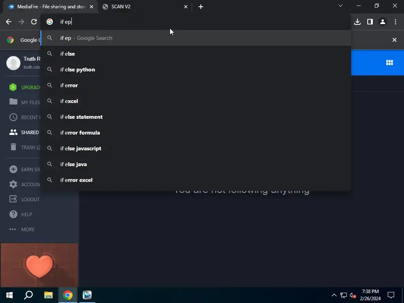Switch to the SCAN V2 tab
This screenshot has height=303, width=404.
pyautogui.click(x=145, y=7)
